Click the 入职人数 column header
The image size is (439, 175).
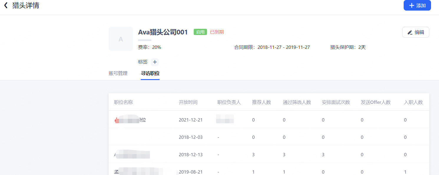point(413,102)
